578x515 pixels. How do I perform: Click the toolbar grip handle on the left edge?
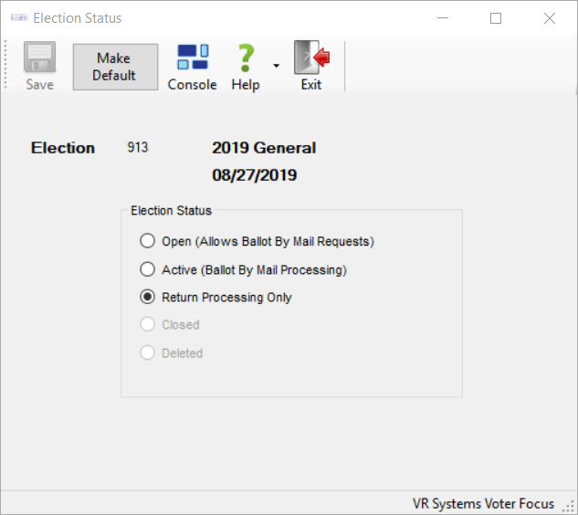[5, 65]
